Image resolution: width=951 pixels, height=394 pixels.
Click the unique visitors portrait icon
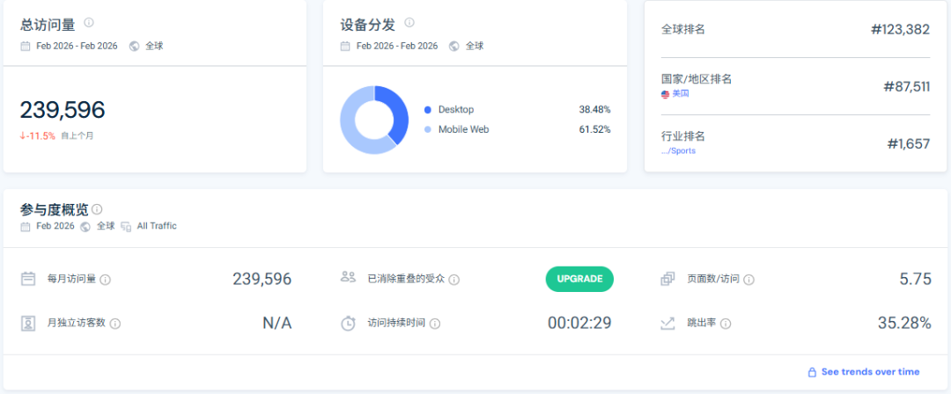pos(28,323)
